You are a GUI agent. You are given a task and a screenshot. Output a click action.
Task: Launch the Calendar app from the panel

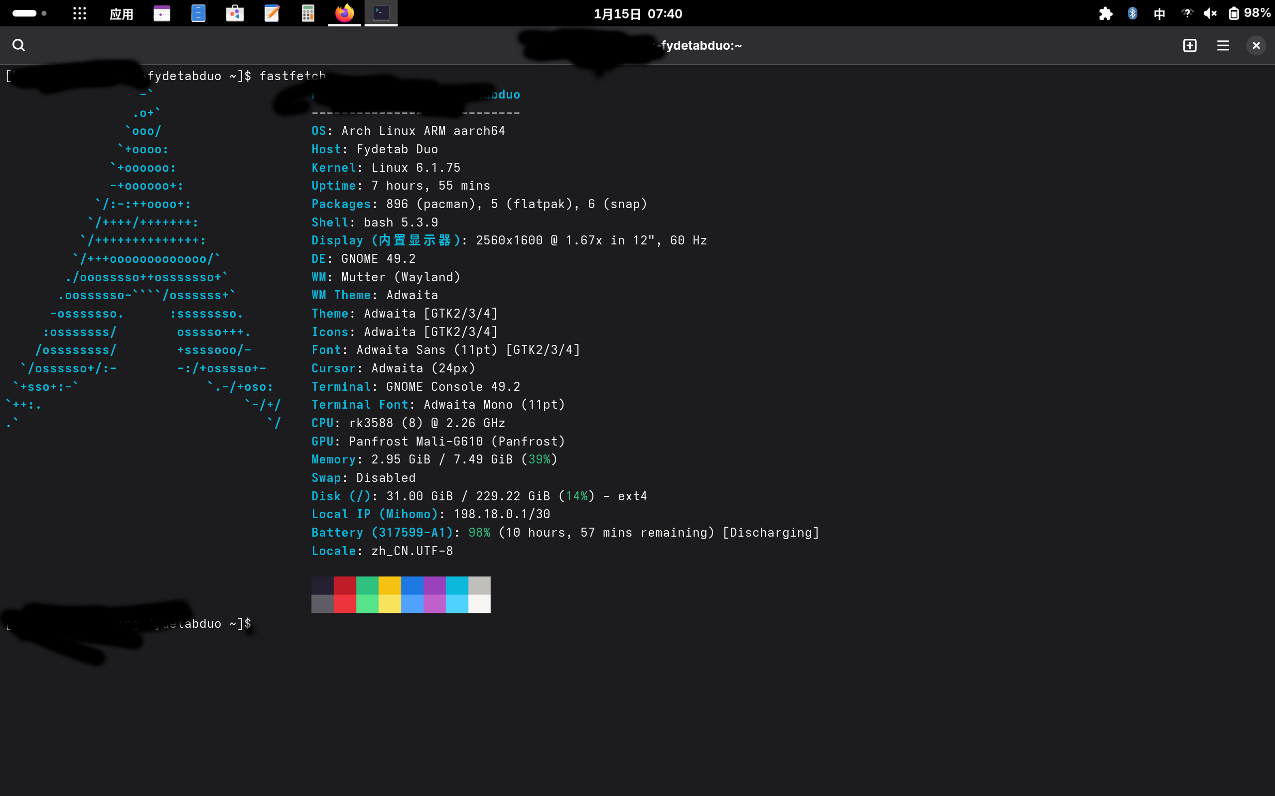tap(162, 13)
